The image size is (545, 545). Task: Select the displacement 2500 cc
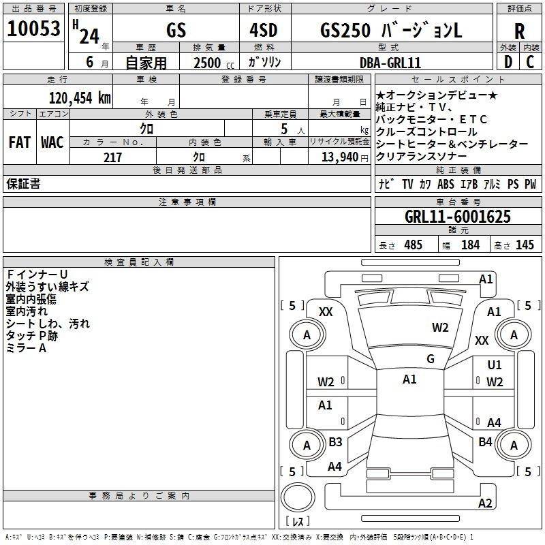(x=214, y=63)
